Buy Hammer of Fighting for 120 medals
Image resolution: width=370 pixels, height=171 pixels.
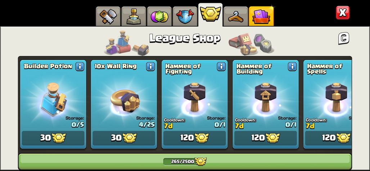[195, 138]
